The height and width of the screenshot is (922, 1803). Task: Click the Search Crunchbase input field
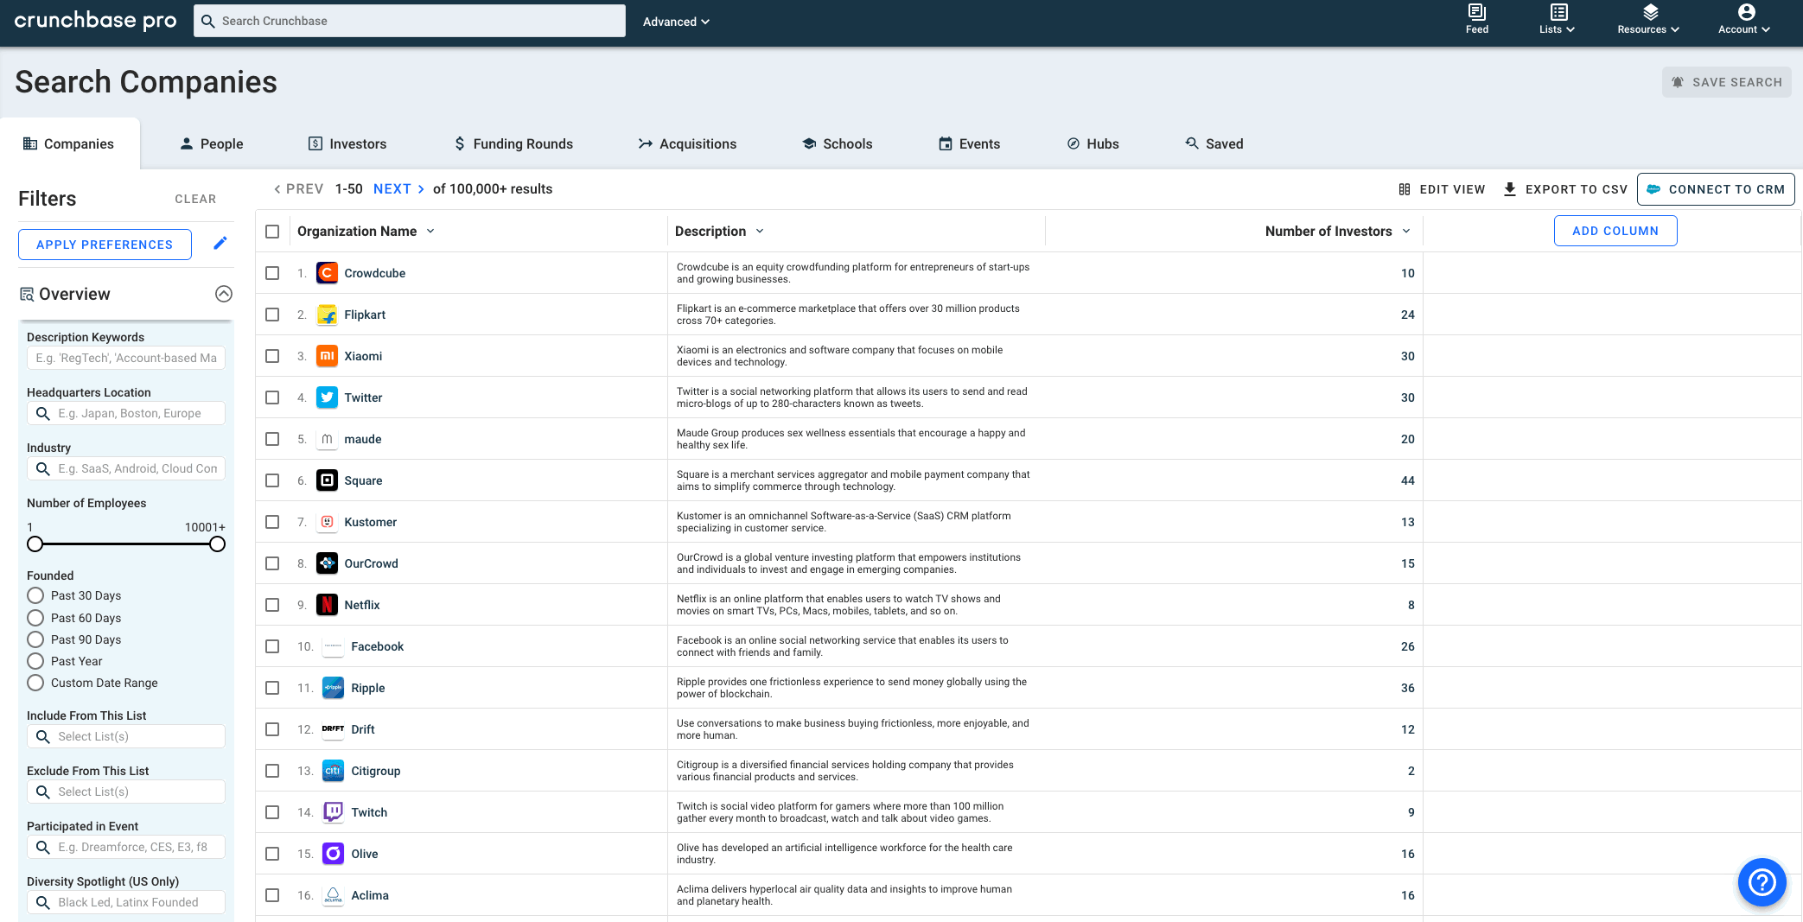(x=410, y=21)
